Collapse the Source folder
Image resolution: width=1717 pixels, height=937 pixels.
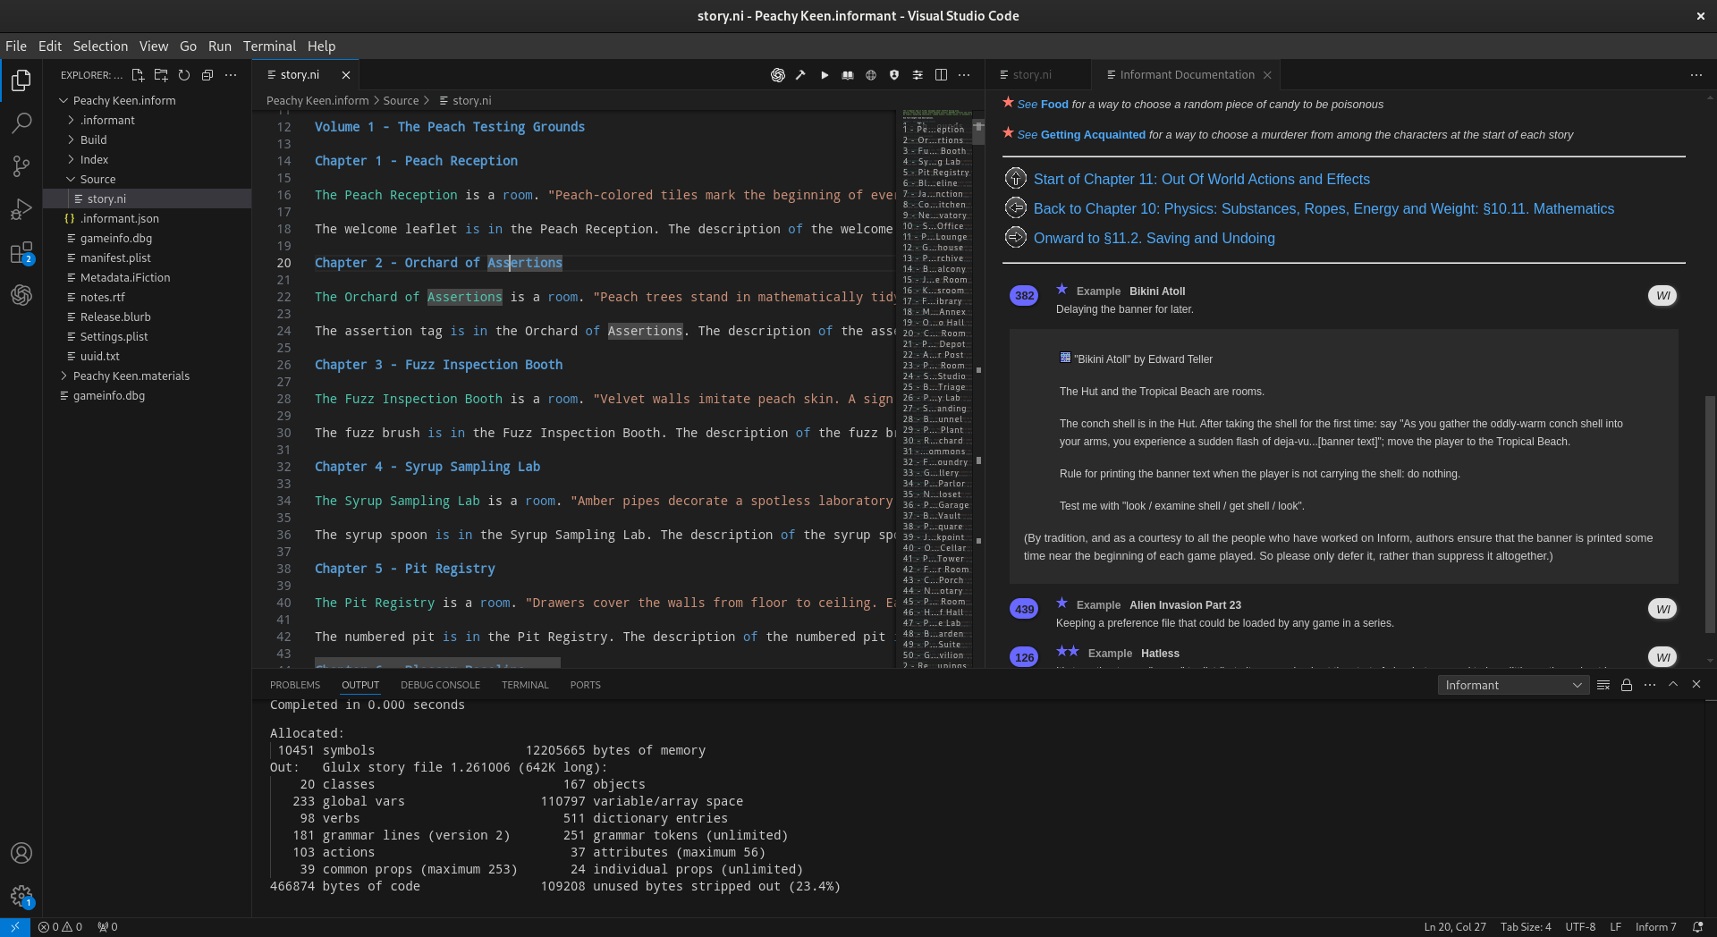147,179
